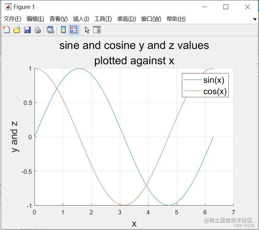Save the figure with the floppy disk icon
Viewport: 259px width, 230px height.
[x=27, y=30]
